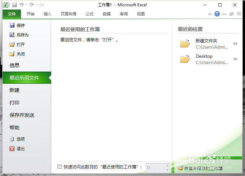The height and width of the screenshot is (176, 245).
Task: Switch to the 公式 ribbon tab
Action: tap(90, 14)
